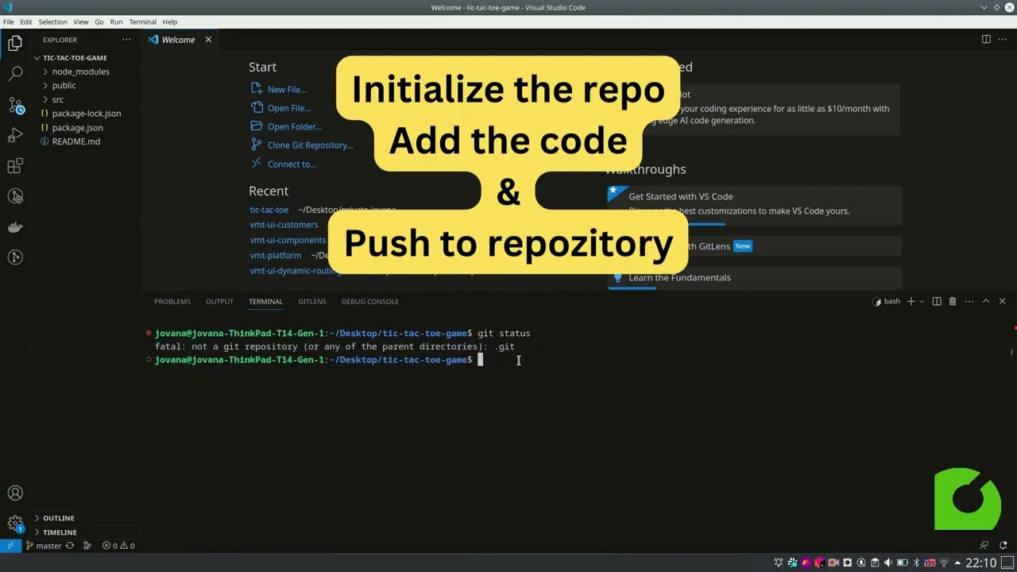
Task: Open the GitLens view in activity bar
Action: tap(15, 257)
